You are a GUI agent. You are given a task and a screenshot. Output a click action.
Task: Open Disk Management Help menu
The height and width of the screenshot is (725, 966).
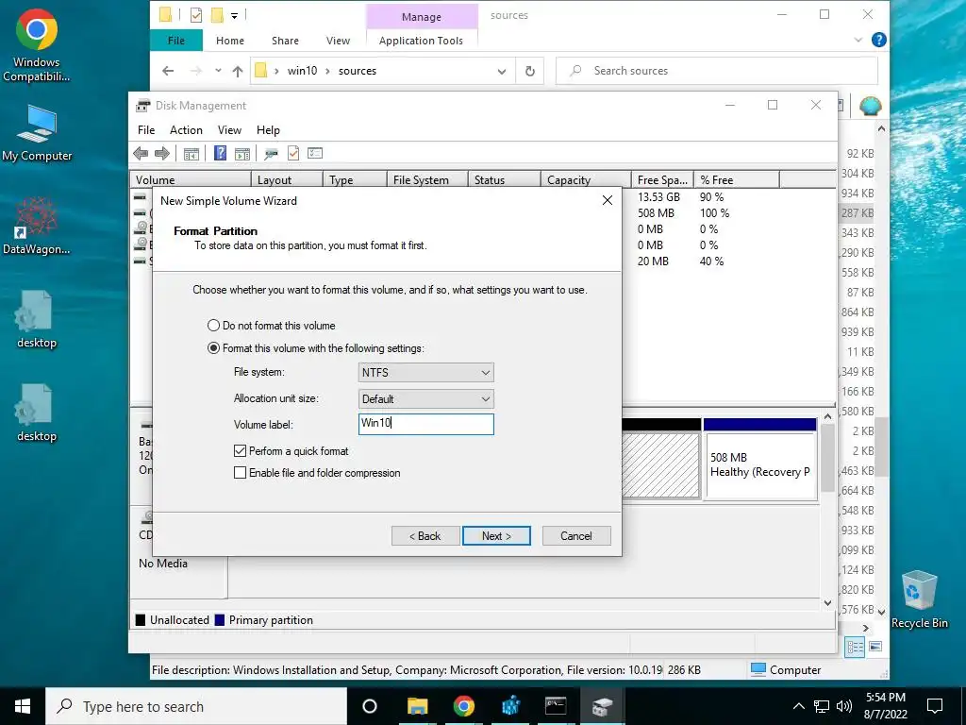pyautogui.click(x=268, y=130)
